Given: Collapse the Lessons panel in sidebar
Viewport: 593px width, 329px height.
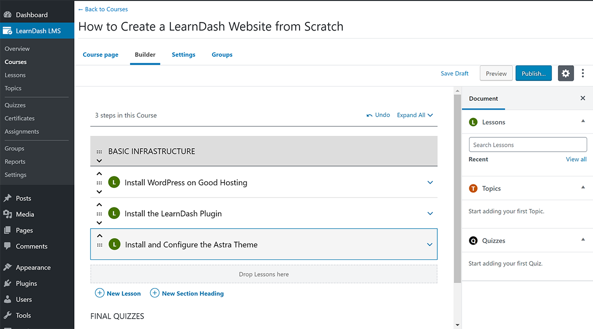Looking at the screenshot, I should point(583,122).
